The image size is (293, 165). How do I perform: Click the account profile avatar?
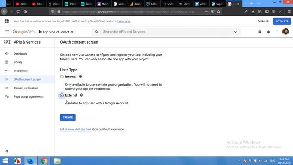tap(286, 32)
